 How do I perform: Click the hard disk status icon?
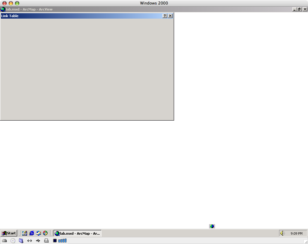pyautogui.click(x=4, y=241)
